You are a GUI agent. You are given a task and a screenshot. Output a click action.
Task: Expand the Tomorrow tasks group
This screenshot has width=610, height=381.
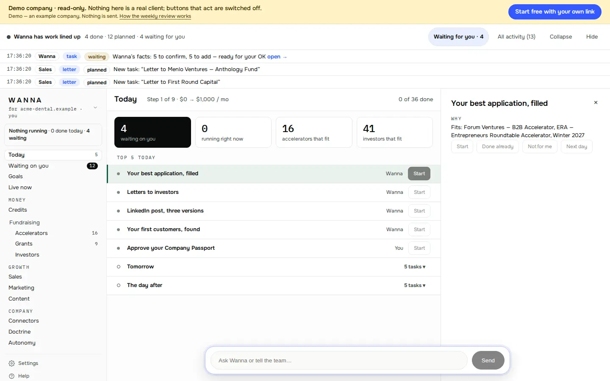(274, 267)
